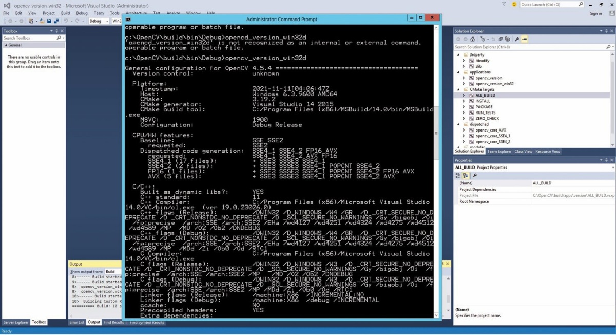Select the RUN_TESTS project

(487, 113)
